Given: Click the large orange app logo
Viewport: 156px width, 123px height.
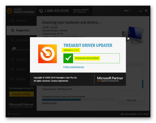Looking at the screenshot, I should click(x=47, y=54).
